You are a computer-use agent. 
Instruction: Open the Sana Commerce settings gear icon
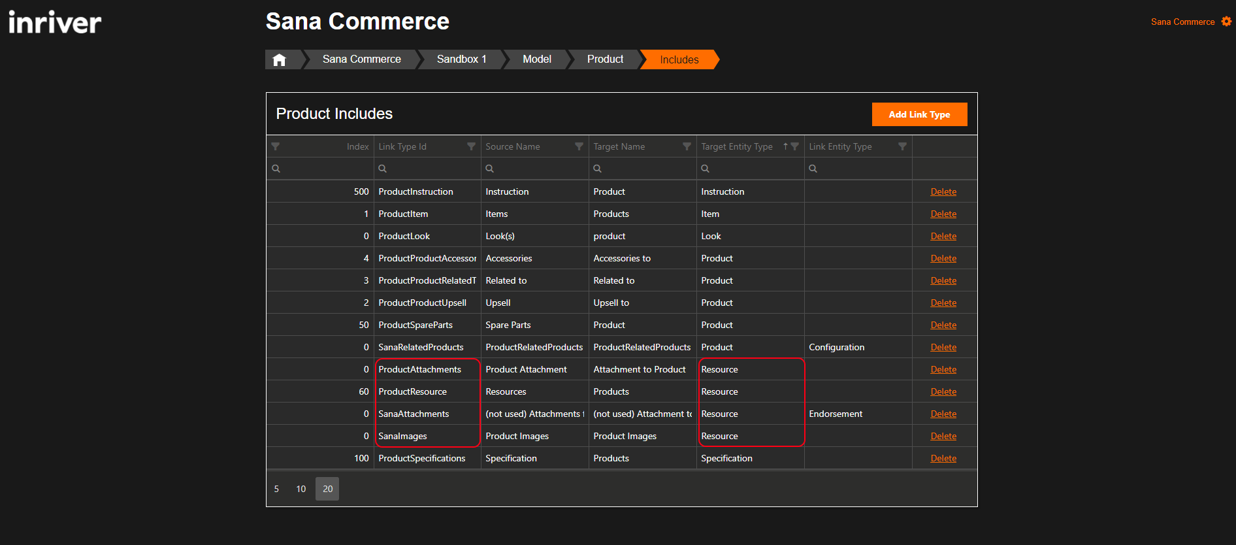[1226, 22]
